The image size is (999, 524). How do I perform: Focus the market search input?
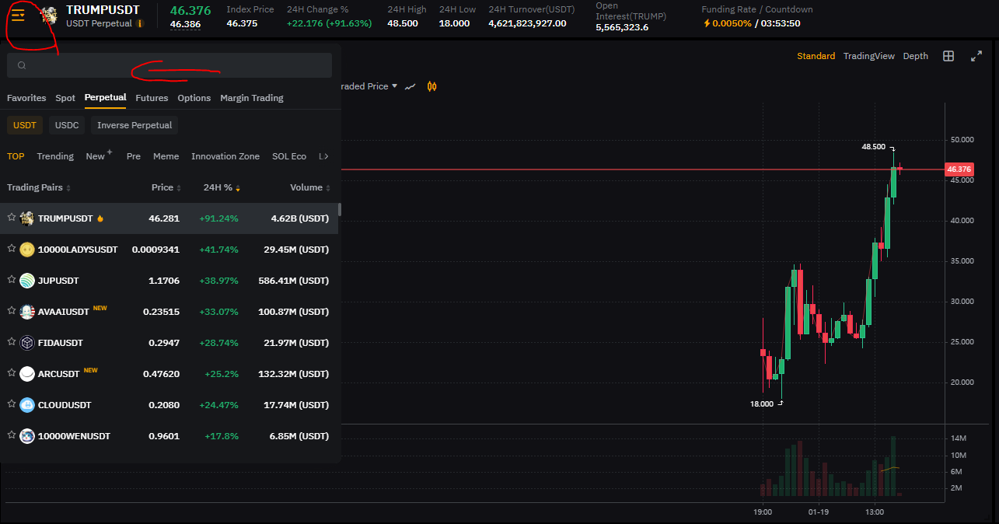coord(169,65)
